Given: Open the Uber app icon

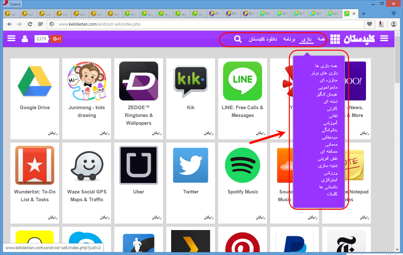Looking at the screenshot, I should tap(139, 165).
